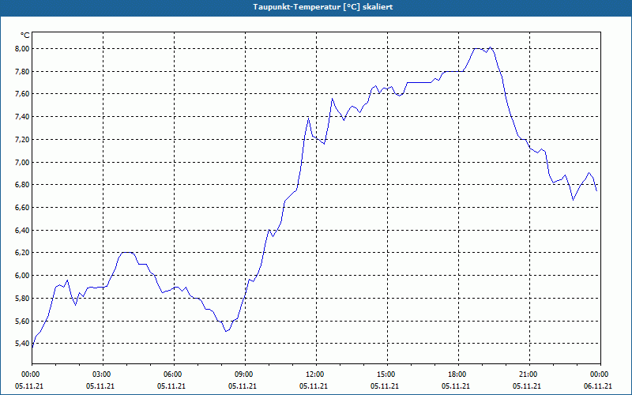
Task: Click the 7,00 y-axis value
Action: pos(22,162)
